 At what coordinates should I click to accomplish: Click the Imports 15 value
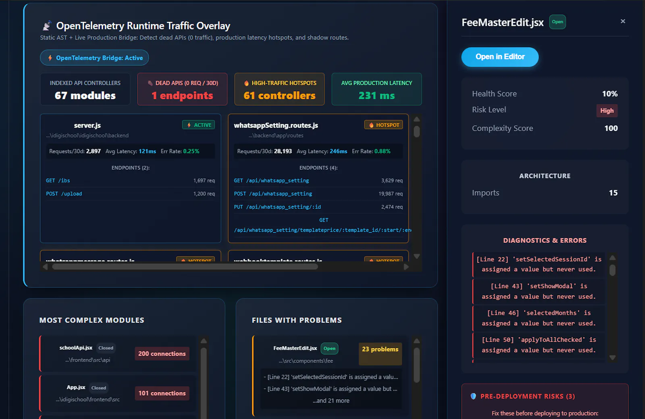(x=613, y=193)
